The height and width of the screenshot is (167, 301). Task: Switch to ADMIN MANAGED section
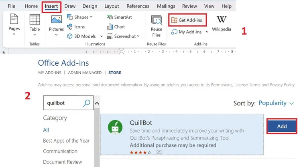point(85,73)
